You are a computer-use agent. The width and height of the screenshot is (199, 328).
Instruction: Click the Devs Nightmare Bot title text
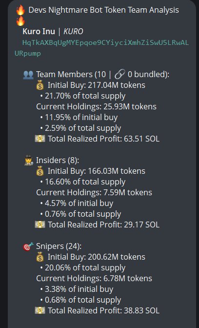pos(104,10)
